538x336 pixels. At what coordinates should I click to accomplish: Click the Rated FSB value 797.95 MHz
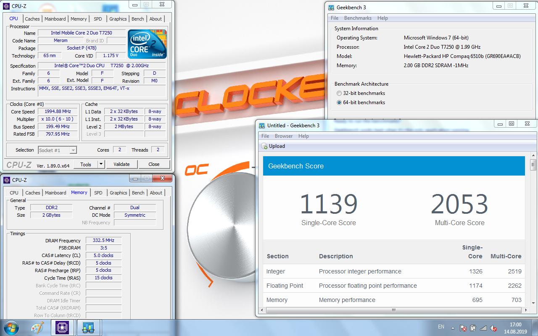[58, 134]
